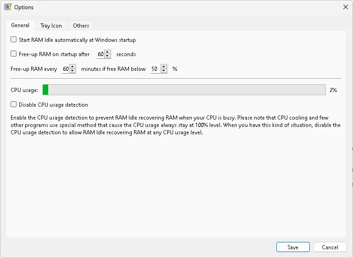353x258 pixels.
Task: Focus the free-up minutes interval field
Action: (x=66, y=69)
